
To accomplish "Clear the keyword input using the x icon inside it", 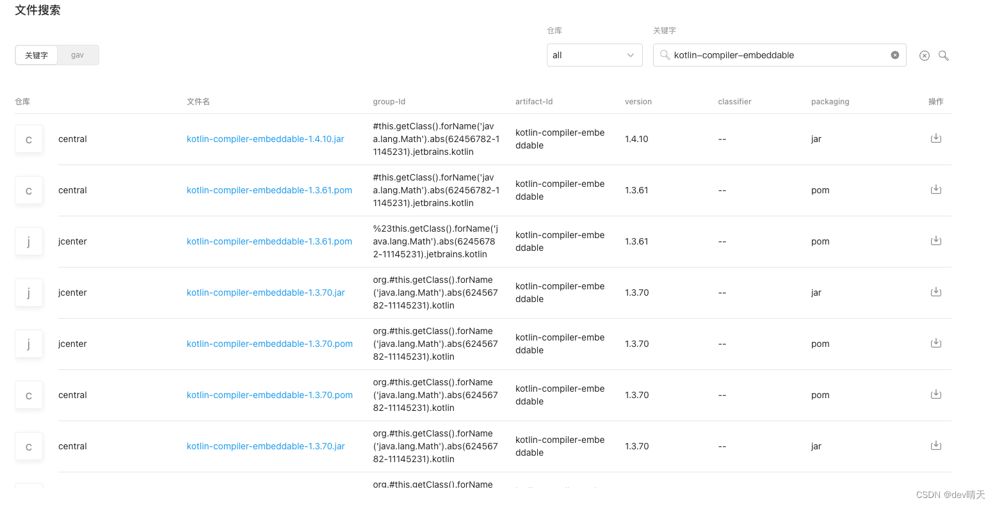I will [895, 55].
